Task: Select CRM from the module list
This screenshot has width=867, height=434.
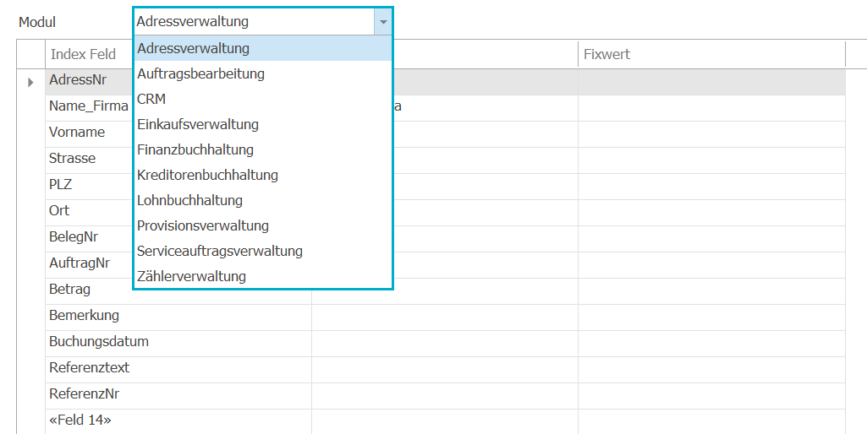Action: tap(263, 99)
